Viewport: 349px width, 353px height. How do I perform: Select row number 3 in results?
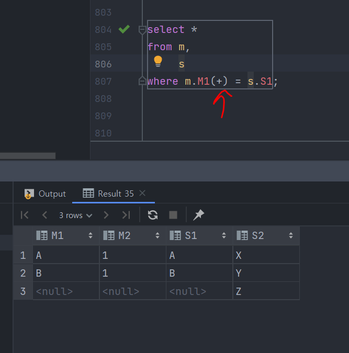[23, 291]
